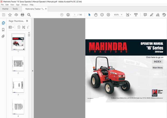Open the View menu

click(x=12, y=5)
